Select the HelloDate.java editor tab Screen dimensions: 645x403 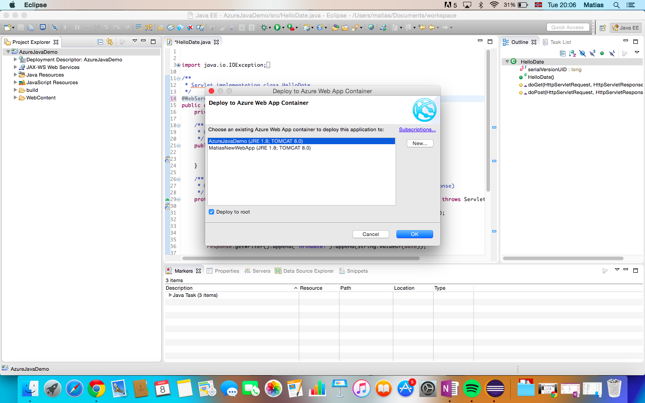click(x=192, y=42)
